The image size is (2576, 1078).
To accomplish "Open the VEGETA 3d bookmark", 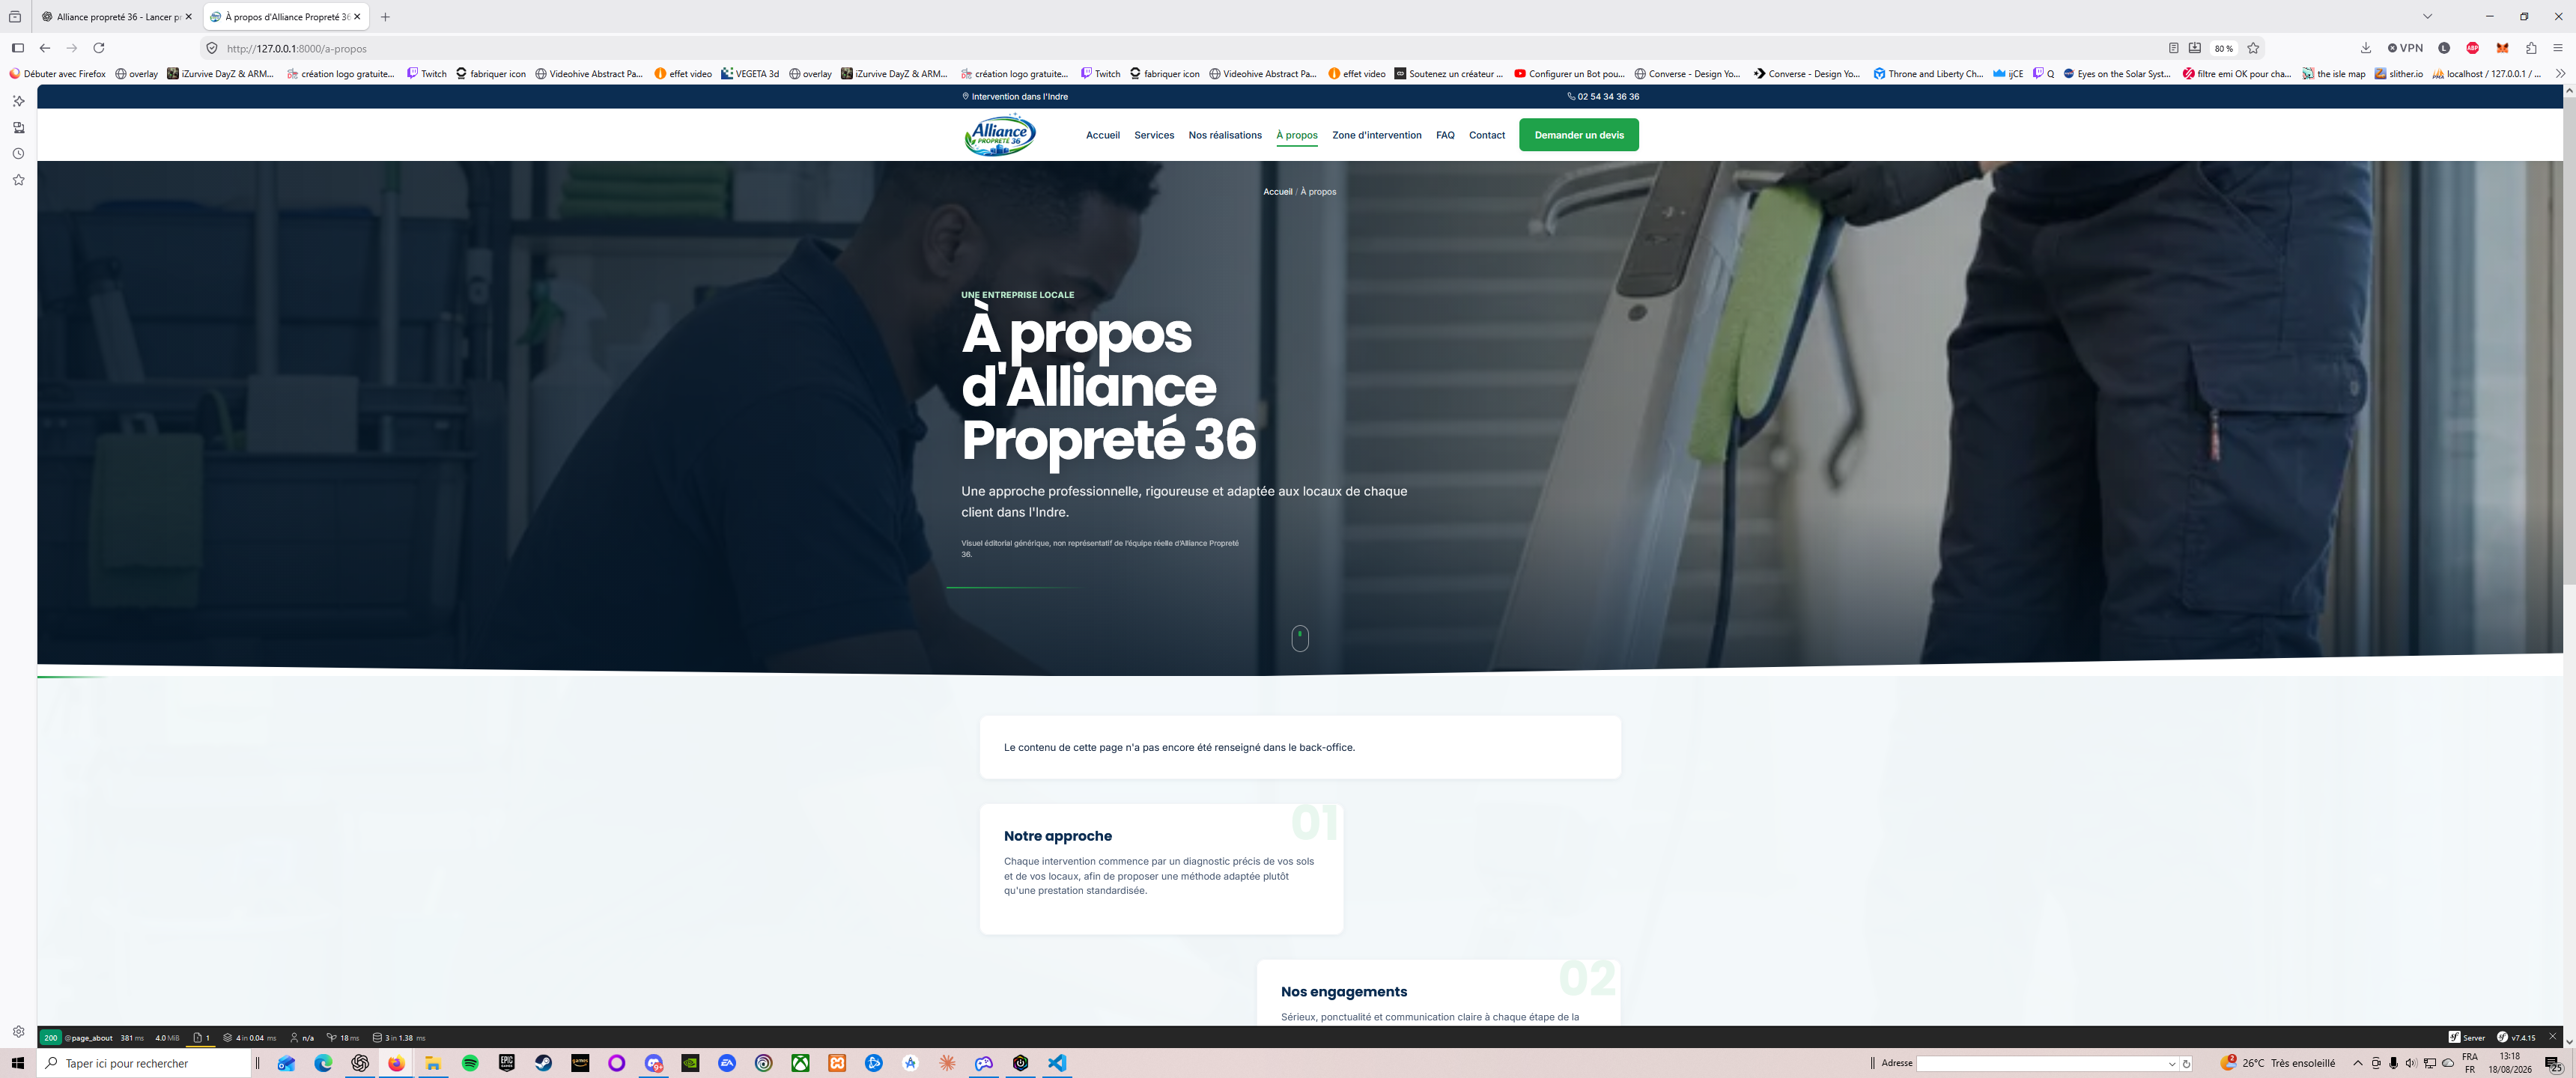I will [750, 73].
